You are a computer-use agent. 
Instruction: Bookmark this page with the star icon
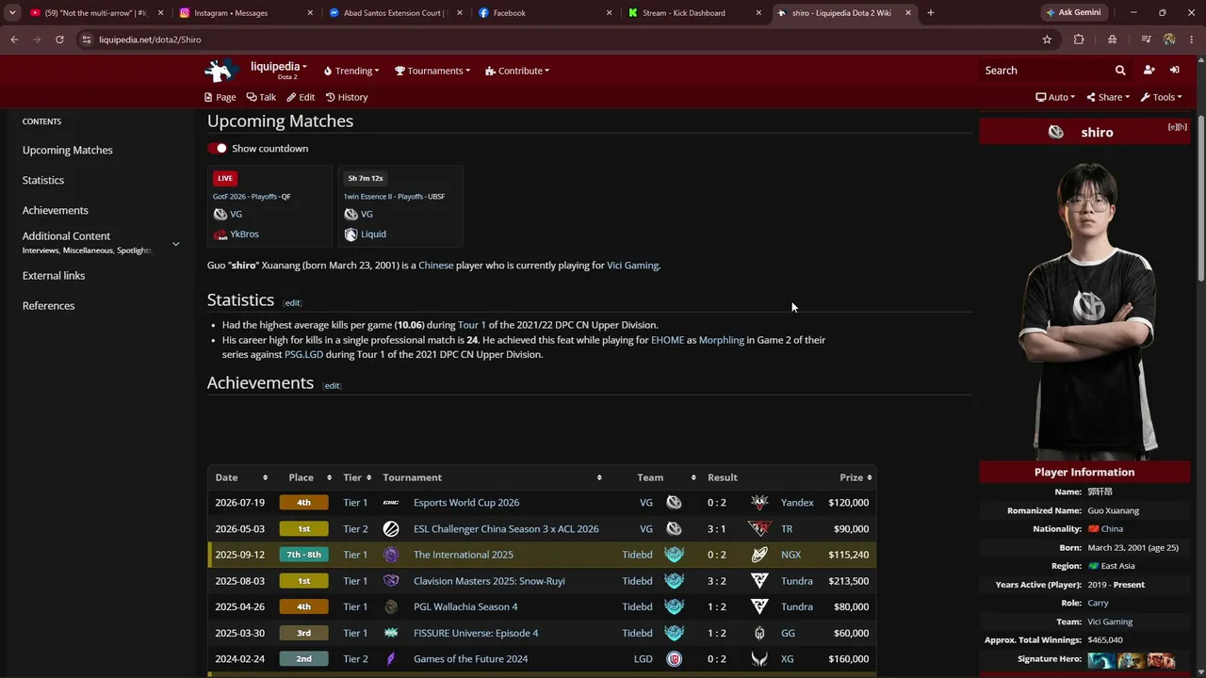(x=1047, y=40)
